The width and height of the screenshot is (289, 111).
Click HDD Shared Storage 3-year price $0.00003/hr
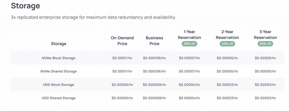coord(265,98)
